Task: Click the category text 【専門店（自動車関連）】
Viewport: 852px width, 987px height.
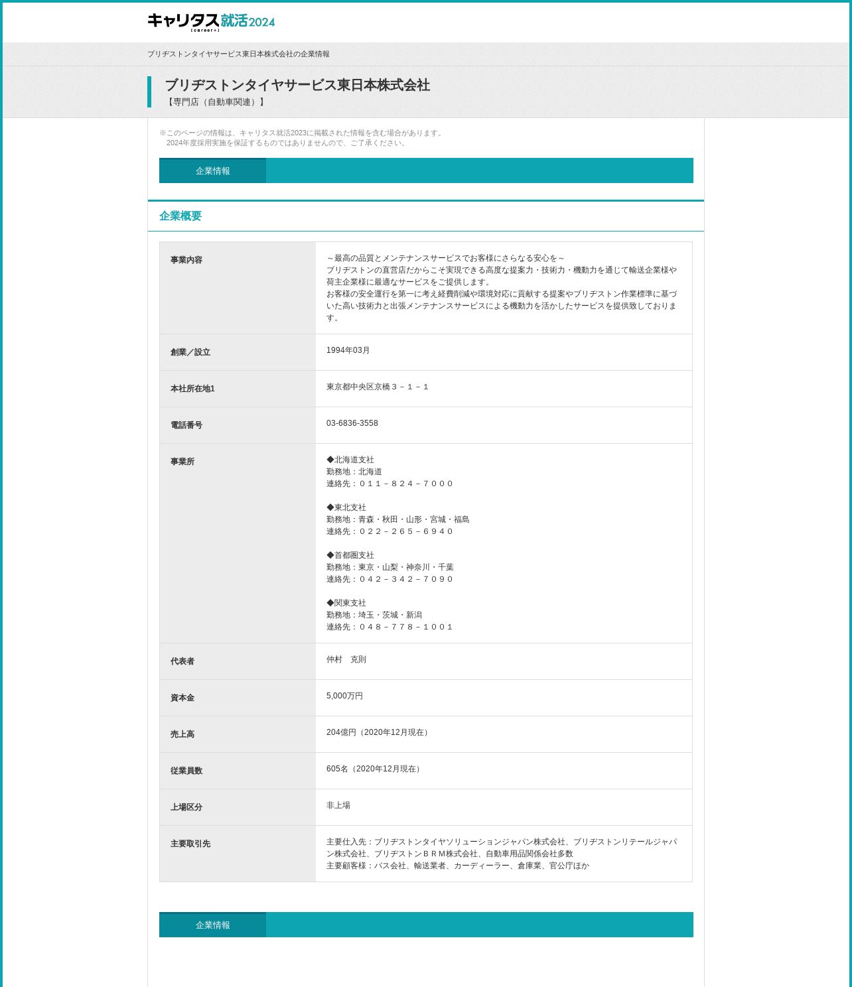Action: click(216, 102)
